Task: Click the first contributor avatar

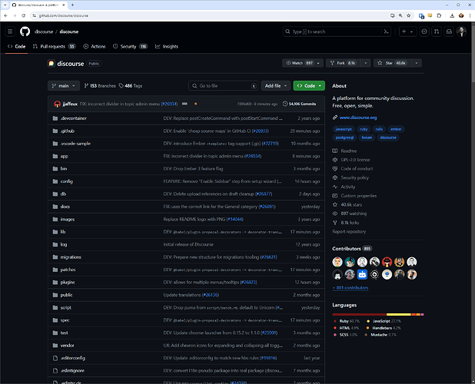Action: (337, 262)
